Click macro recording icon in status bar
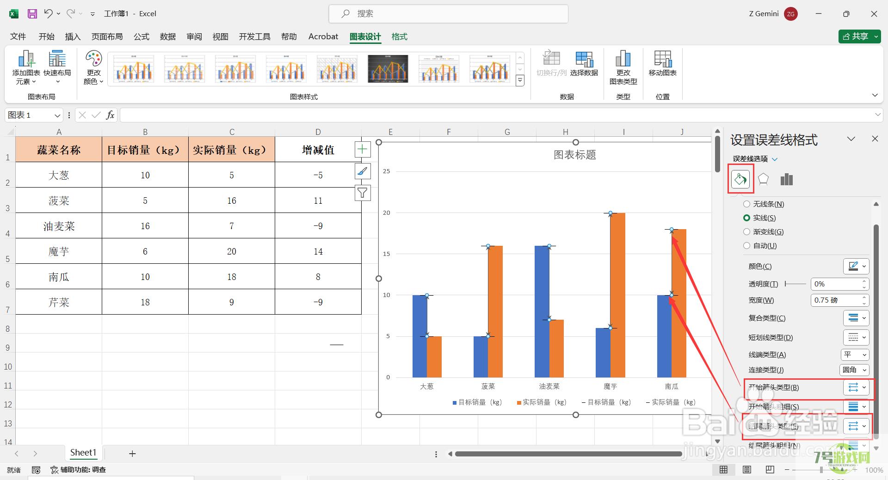This screenshot has width=888, height=480. click(36, 470)
